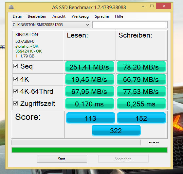Open the Werkzeug menu
The height and width of the screenshot is (174, 183).
80,16
